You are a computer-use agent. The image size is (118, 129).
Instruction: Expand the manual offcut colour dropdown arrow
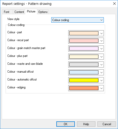point(102,72)
